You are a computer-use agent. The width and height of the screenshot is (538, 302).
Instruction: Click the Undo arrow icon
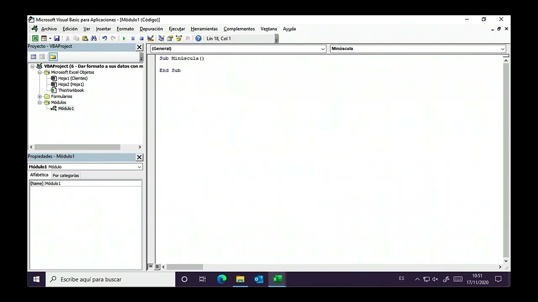[105, 38]
